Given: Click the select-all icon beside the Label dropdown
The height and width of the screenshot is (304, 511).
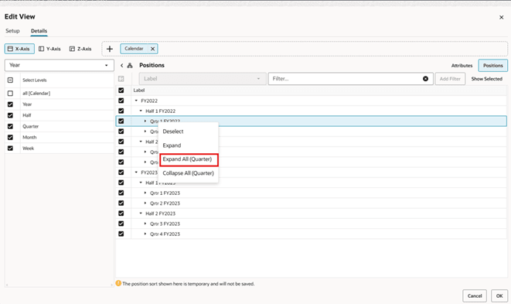Looking at the screenshot, I should 121,79.
